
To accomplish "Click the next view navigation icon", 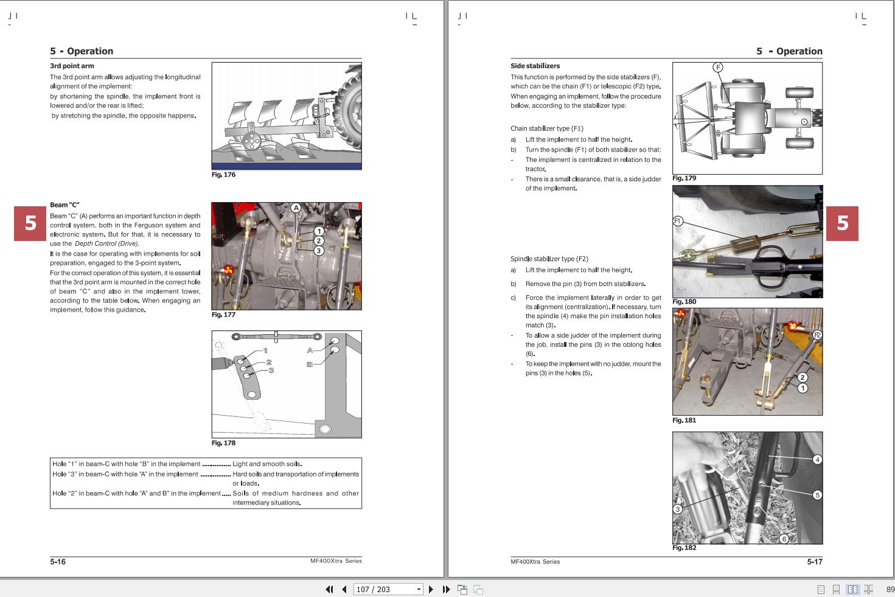I will coord(478,589).
